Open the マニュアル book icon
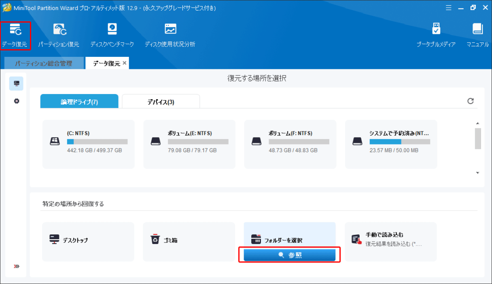 (x=477, y=35)
